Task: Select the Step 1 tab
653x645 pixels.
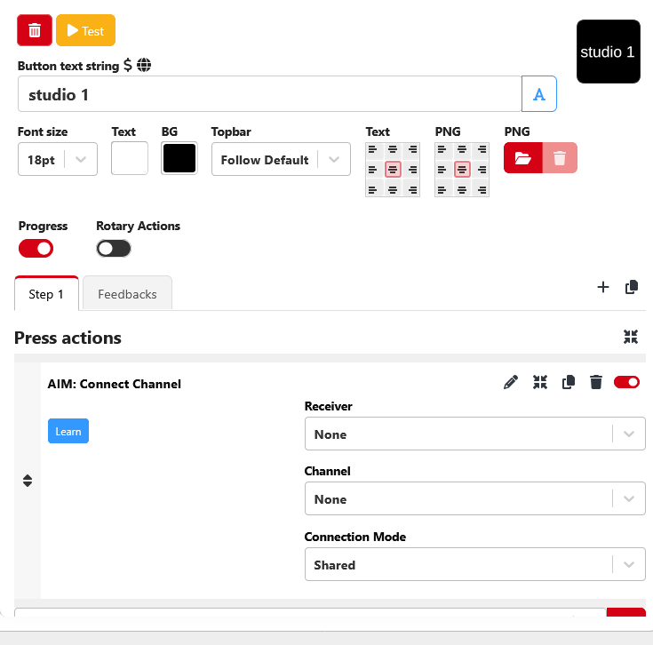Action: (x=46, y=294)
